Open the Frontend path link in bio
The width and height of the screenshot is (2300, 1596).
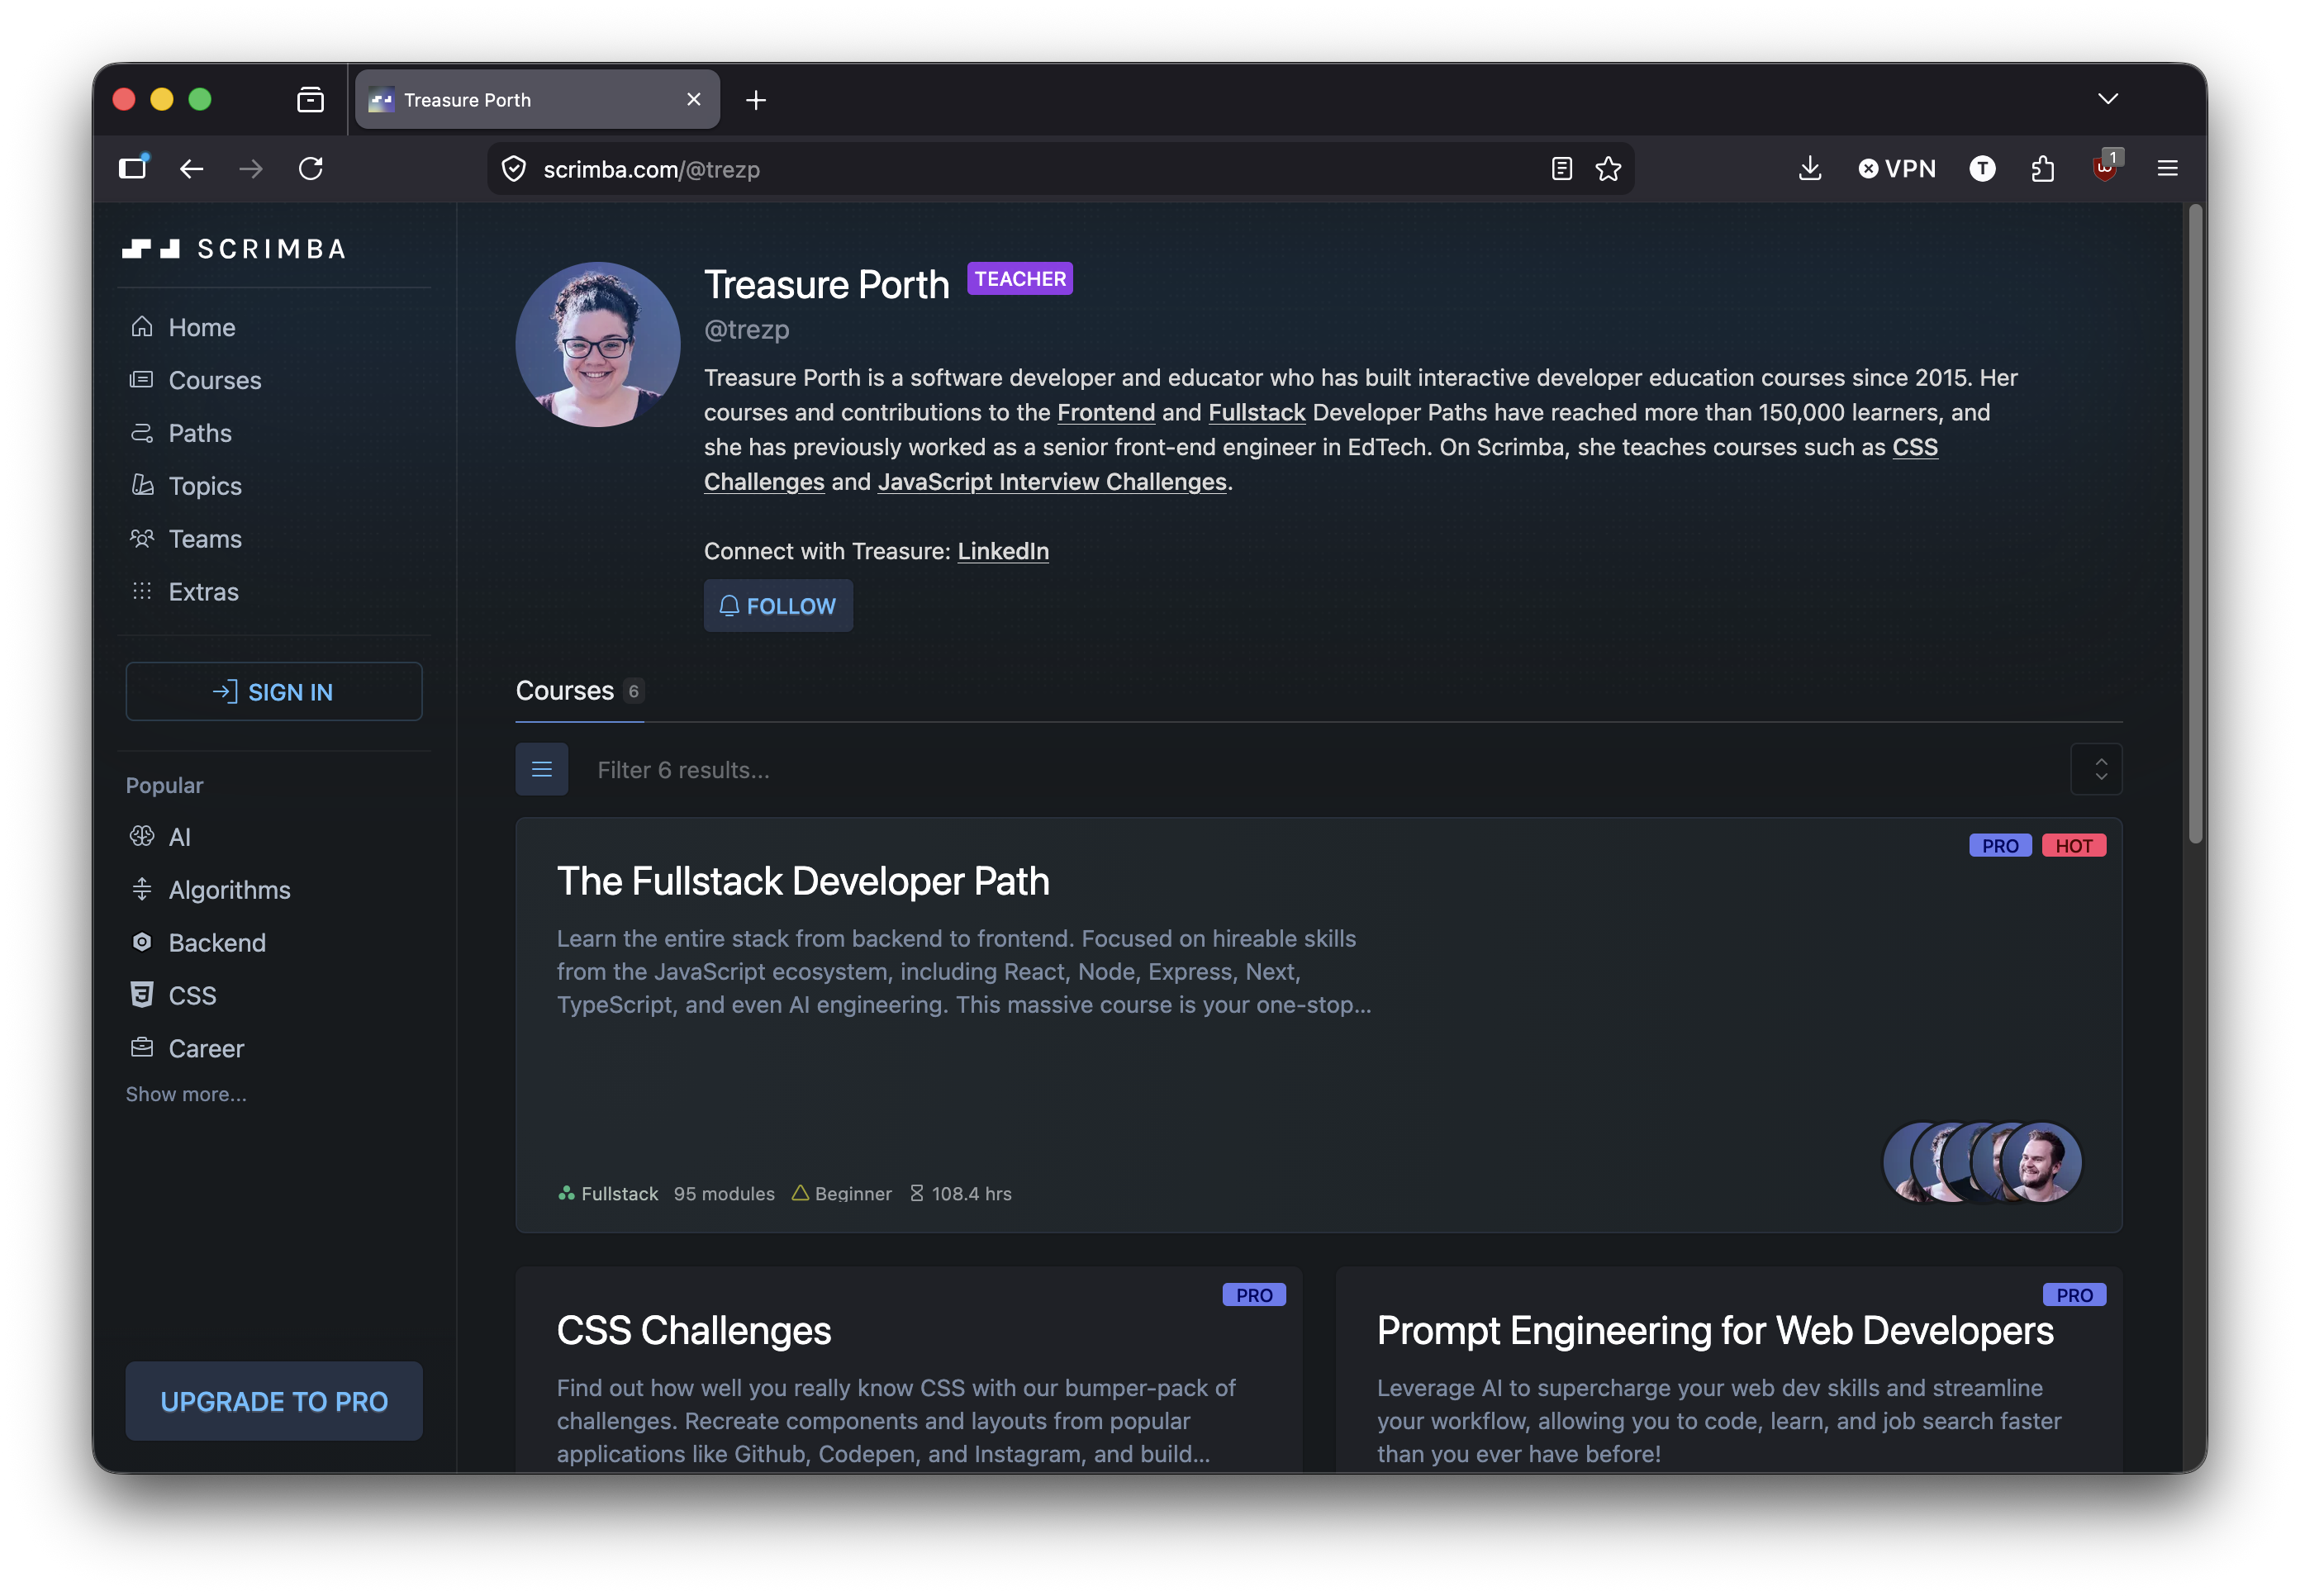tap(1106, 412)
